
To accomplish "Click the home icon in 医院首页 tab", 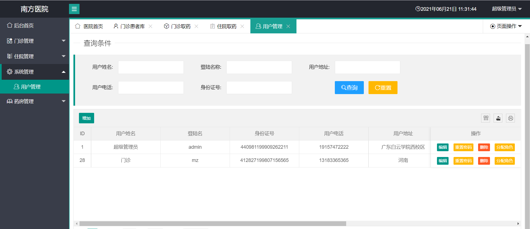I will (78, 26).
